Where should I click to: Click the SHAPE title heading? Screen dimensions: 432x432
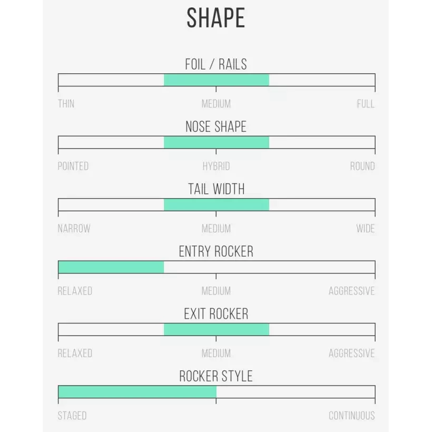[216, 19]
